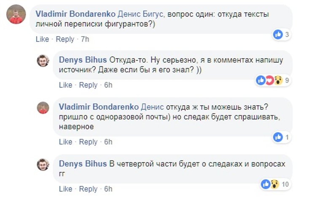Click the 7h timestamp on top comment
312x198 pixels.
tap(85, 39)
